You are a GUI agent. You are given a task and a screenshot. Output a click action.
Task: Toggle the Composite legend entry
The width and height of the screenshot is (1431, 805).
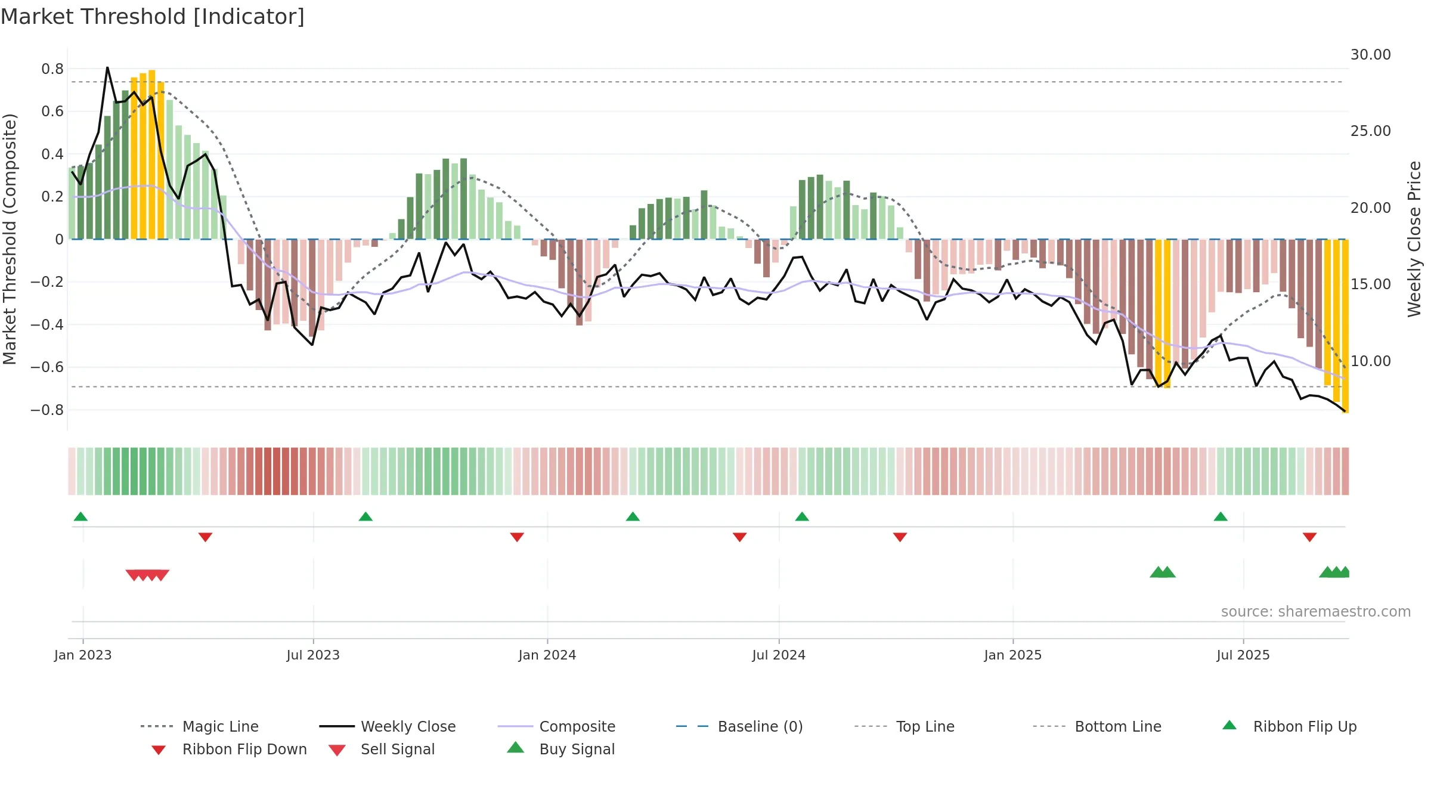point(557,726)
